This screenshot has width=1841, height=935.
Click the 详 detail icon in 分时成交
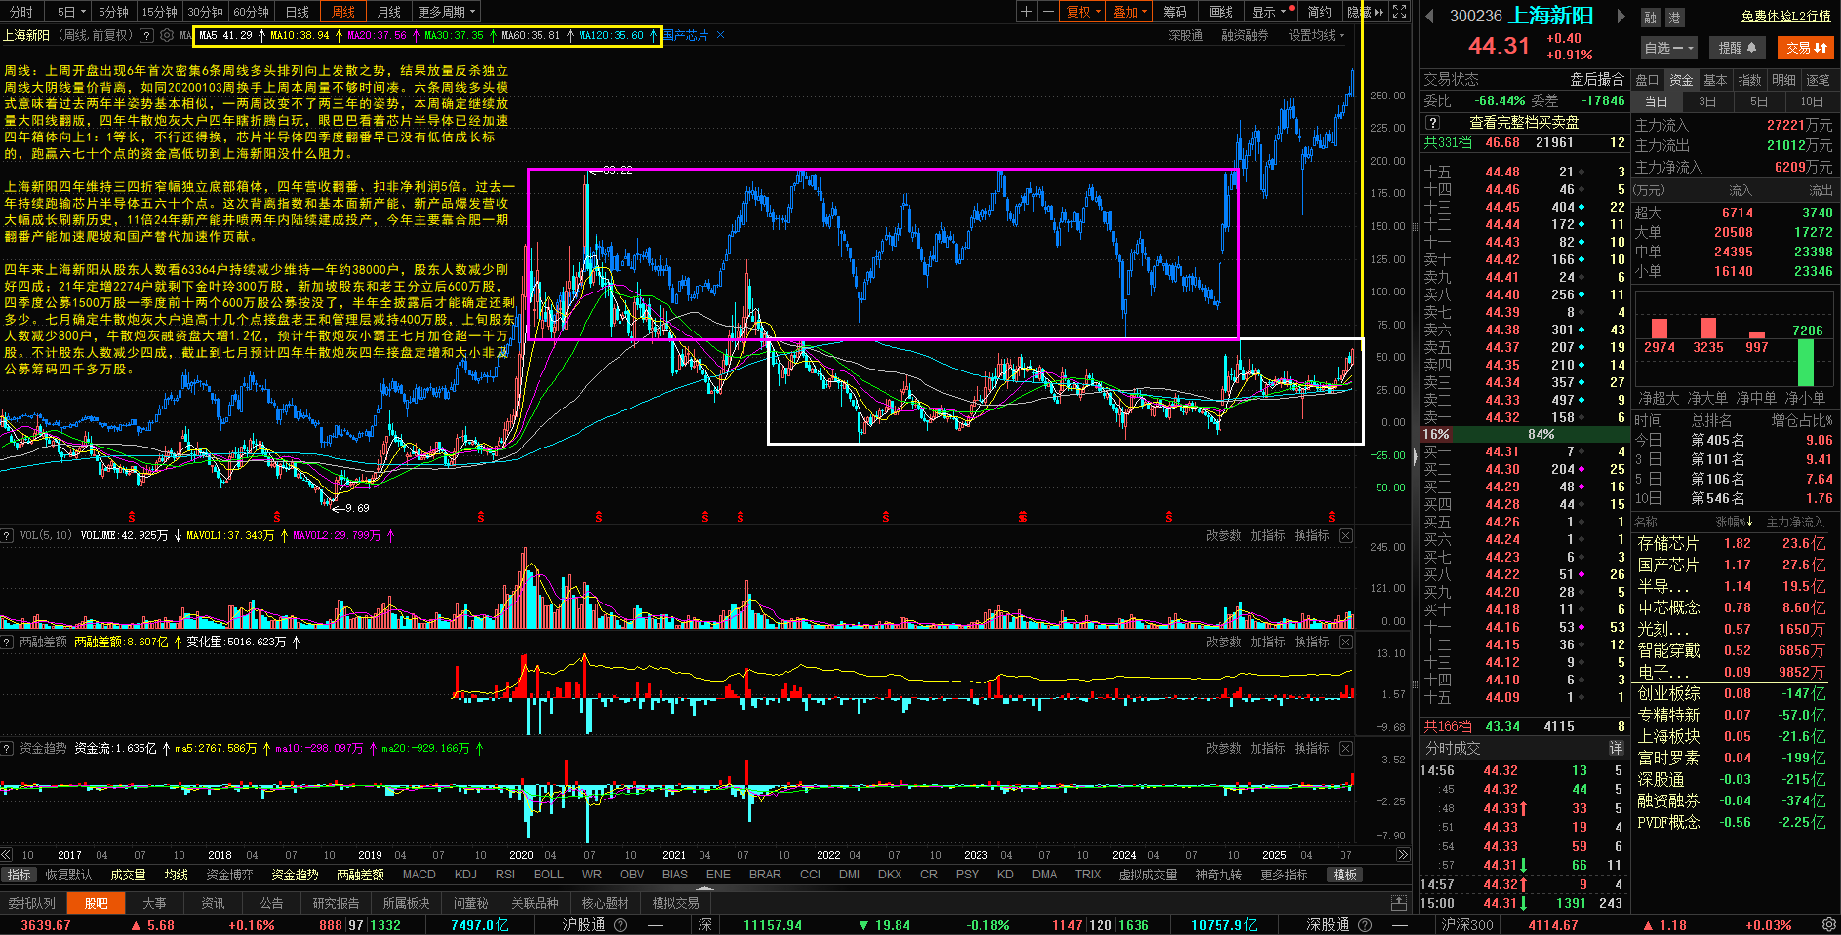tap(1617, 748)
